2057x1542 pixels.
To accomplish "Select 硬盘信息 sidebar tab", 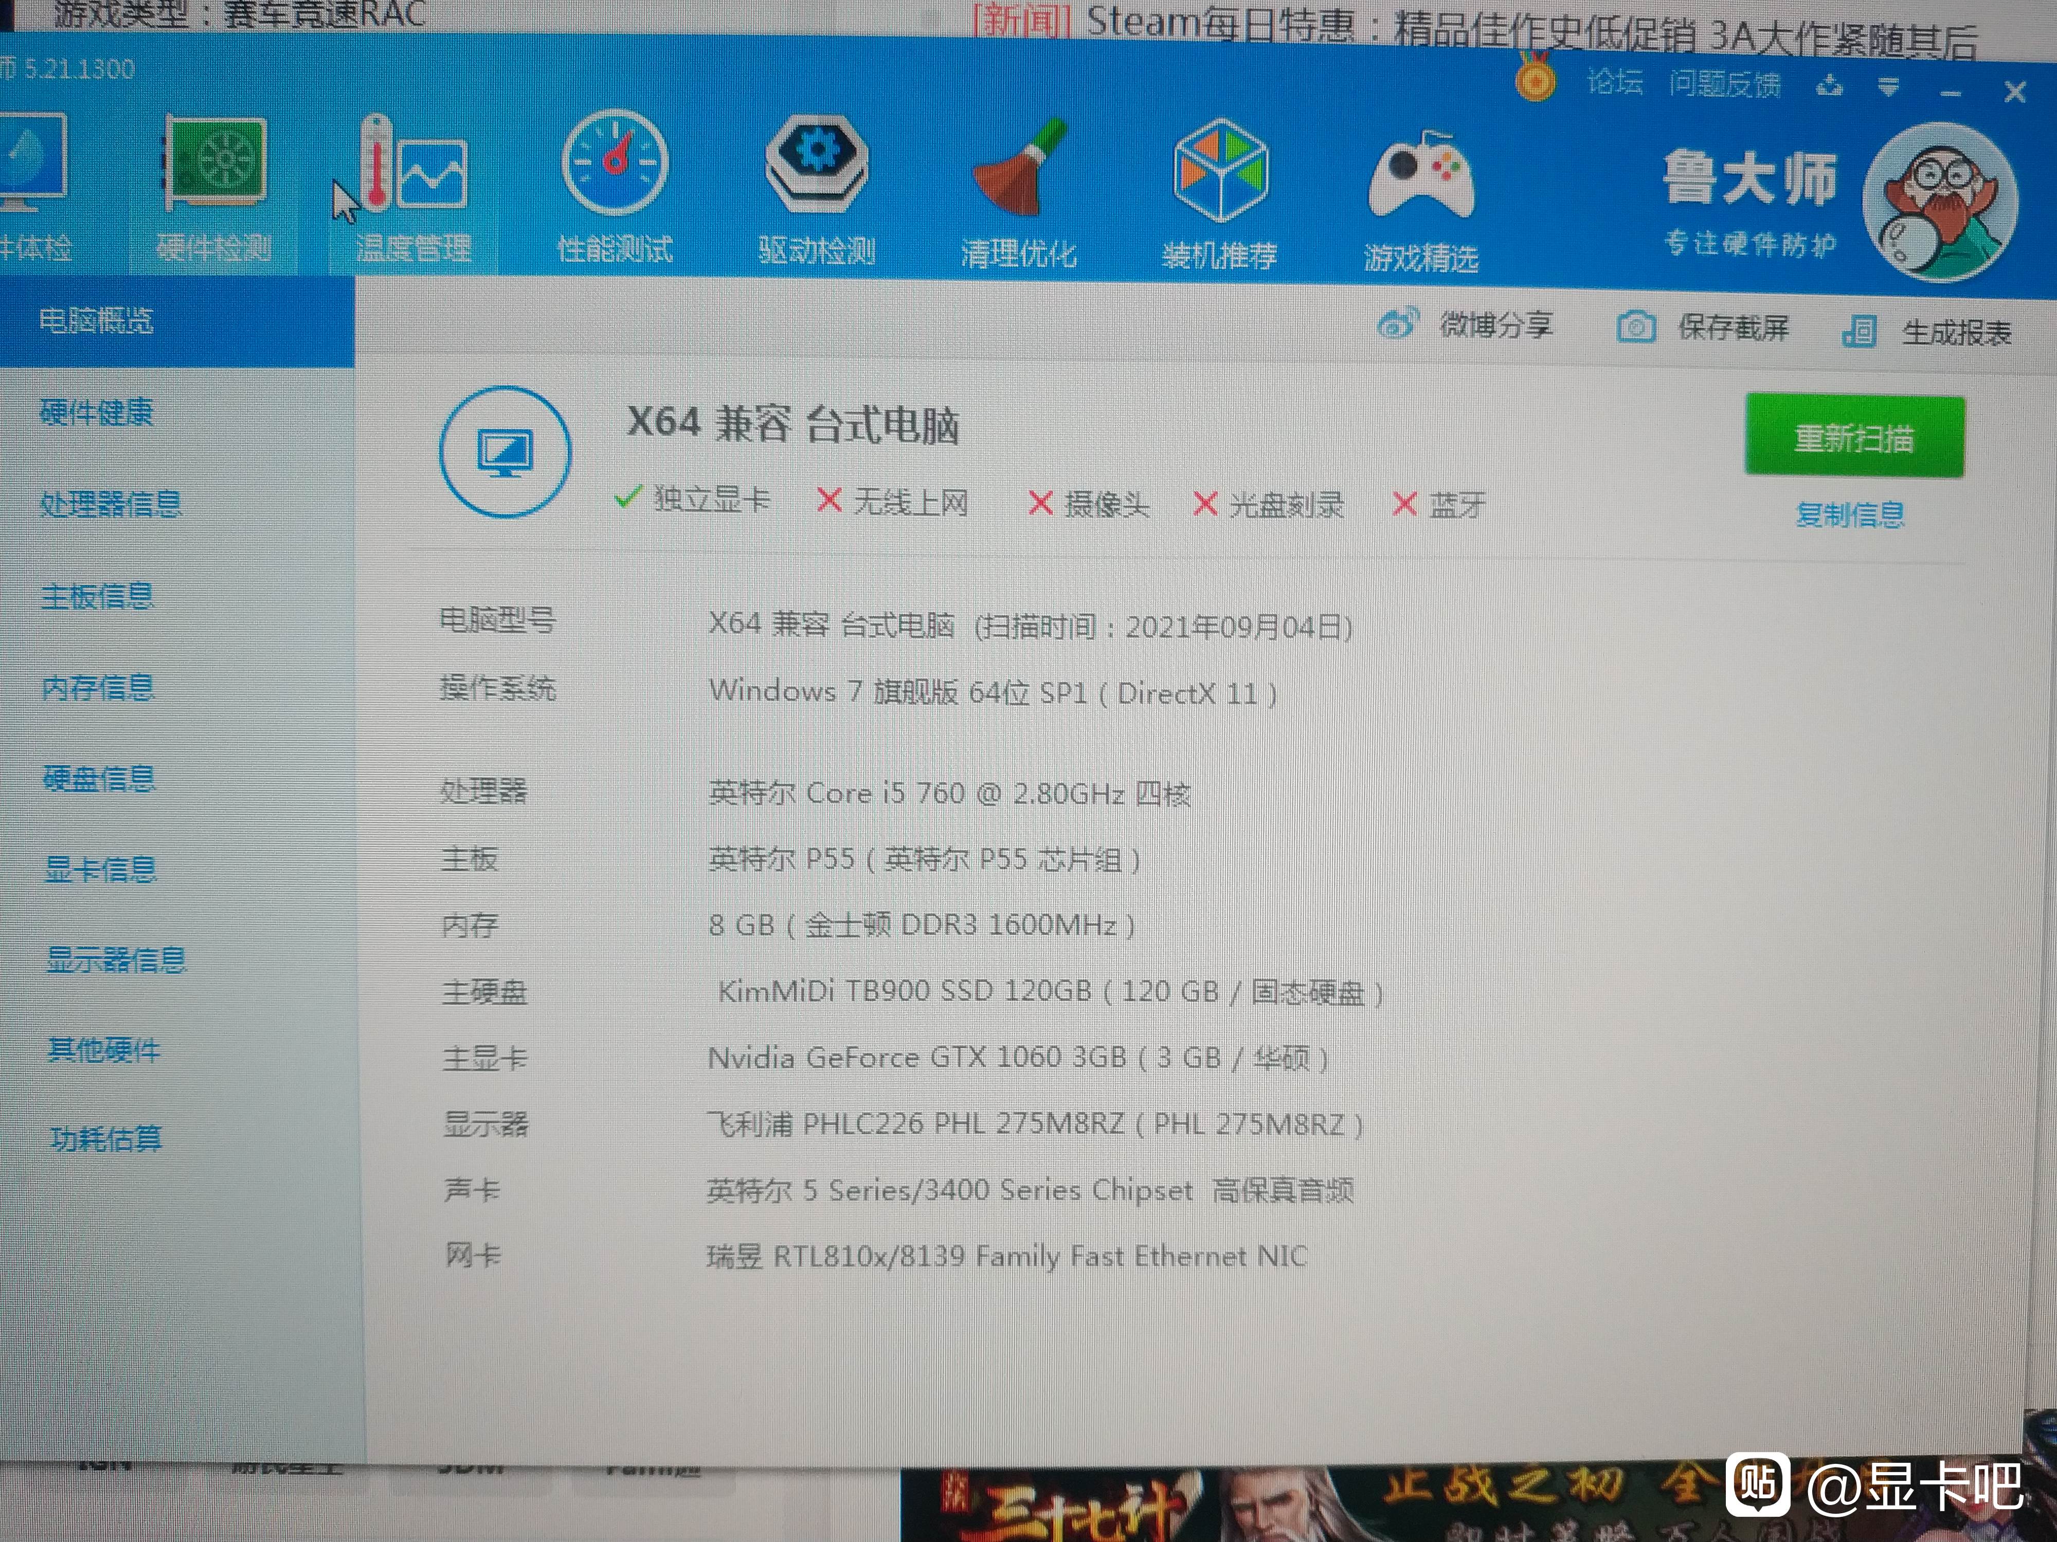I will 99,778.
